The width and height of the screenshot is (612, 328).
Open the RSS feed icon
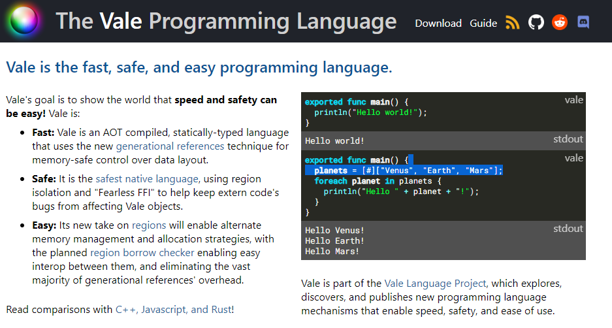pyautogui.click(x=513, y=23)
